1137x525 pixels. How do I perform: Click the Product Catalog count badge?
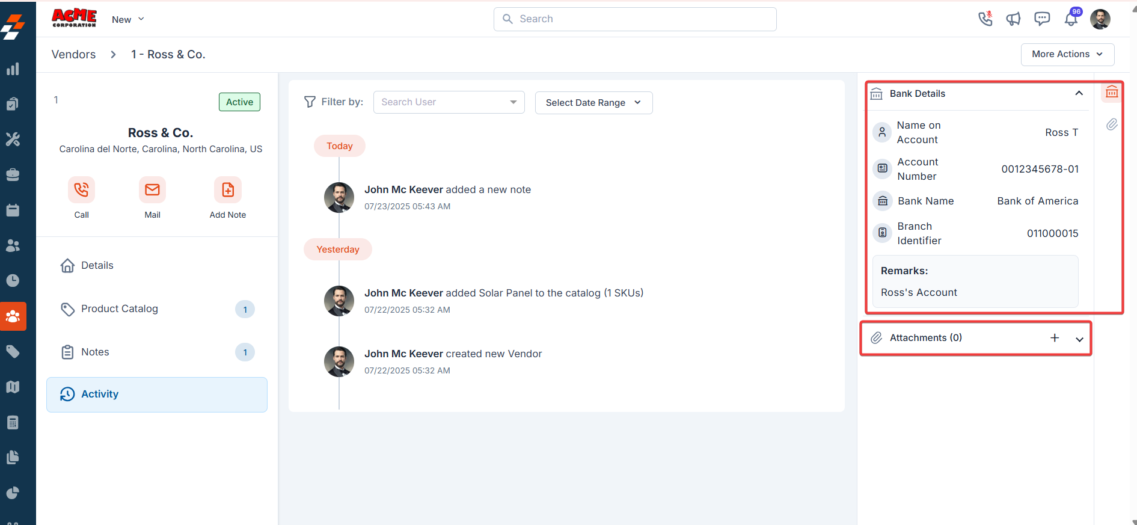click(245, 310)
